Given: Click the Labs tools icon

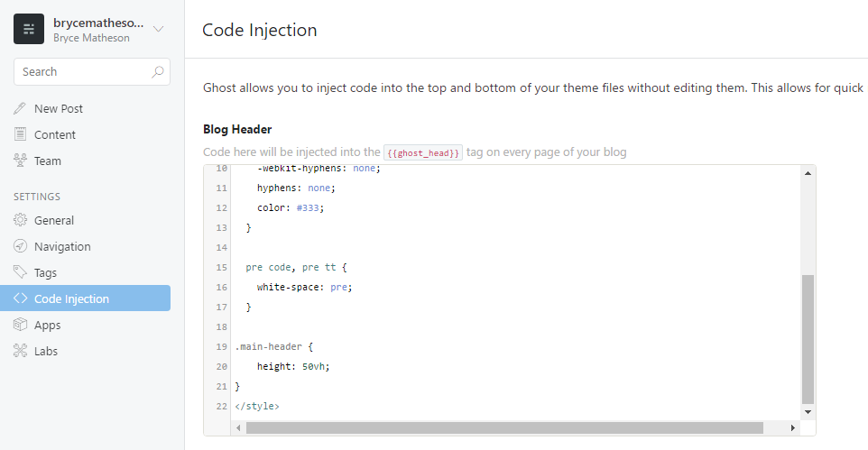Looking at the screenshot, I should coord(21,351).
